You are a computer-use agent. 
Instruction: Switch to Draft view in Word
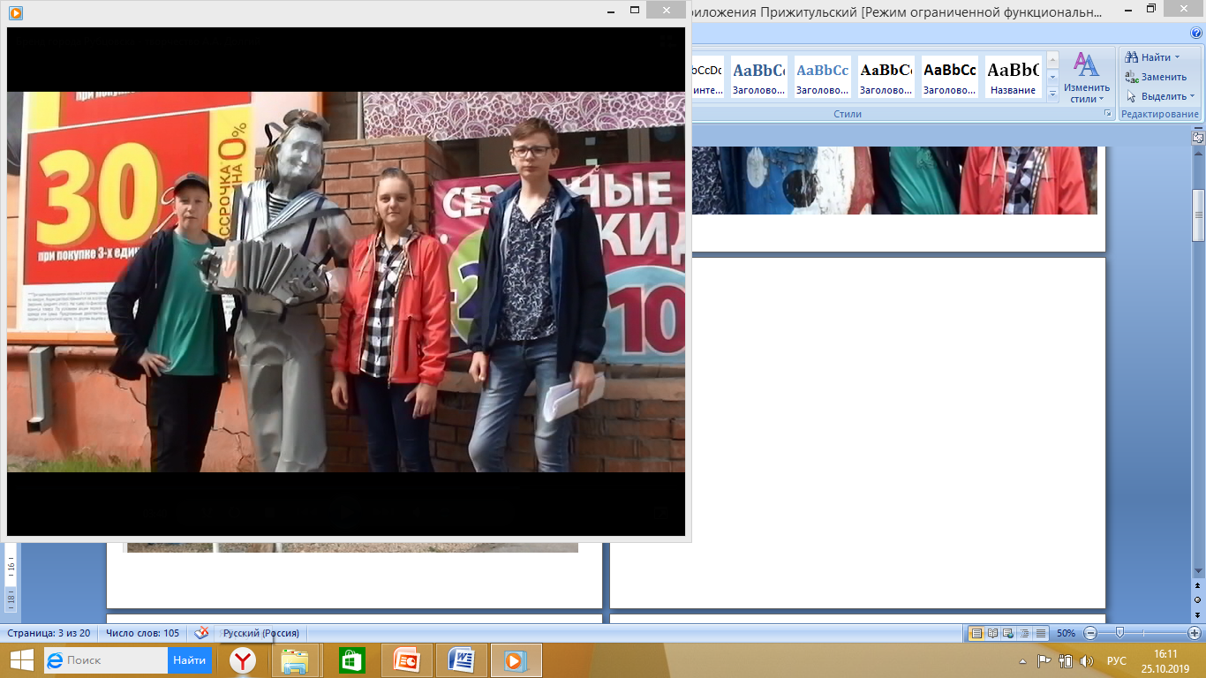(1041, 633)
